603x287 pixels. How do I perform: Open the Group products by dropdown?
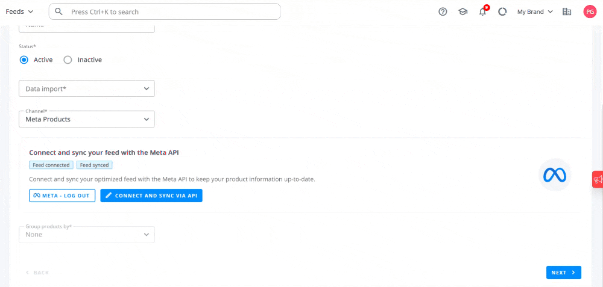pos(87,235)
